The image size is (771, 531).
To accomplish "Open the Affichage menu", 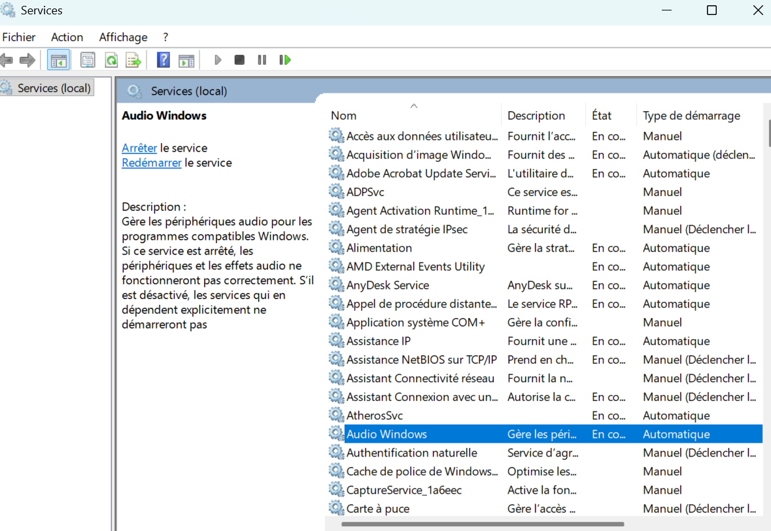I will [x=123, y=37].
